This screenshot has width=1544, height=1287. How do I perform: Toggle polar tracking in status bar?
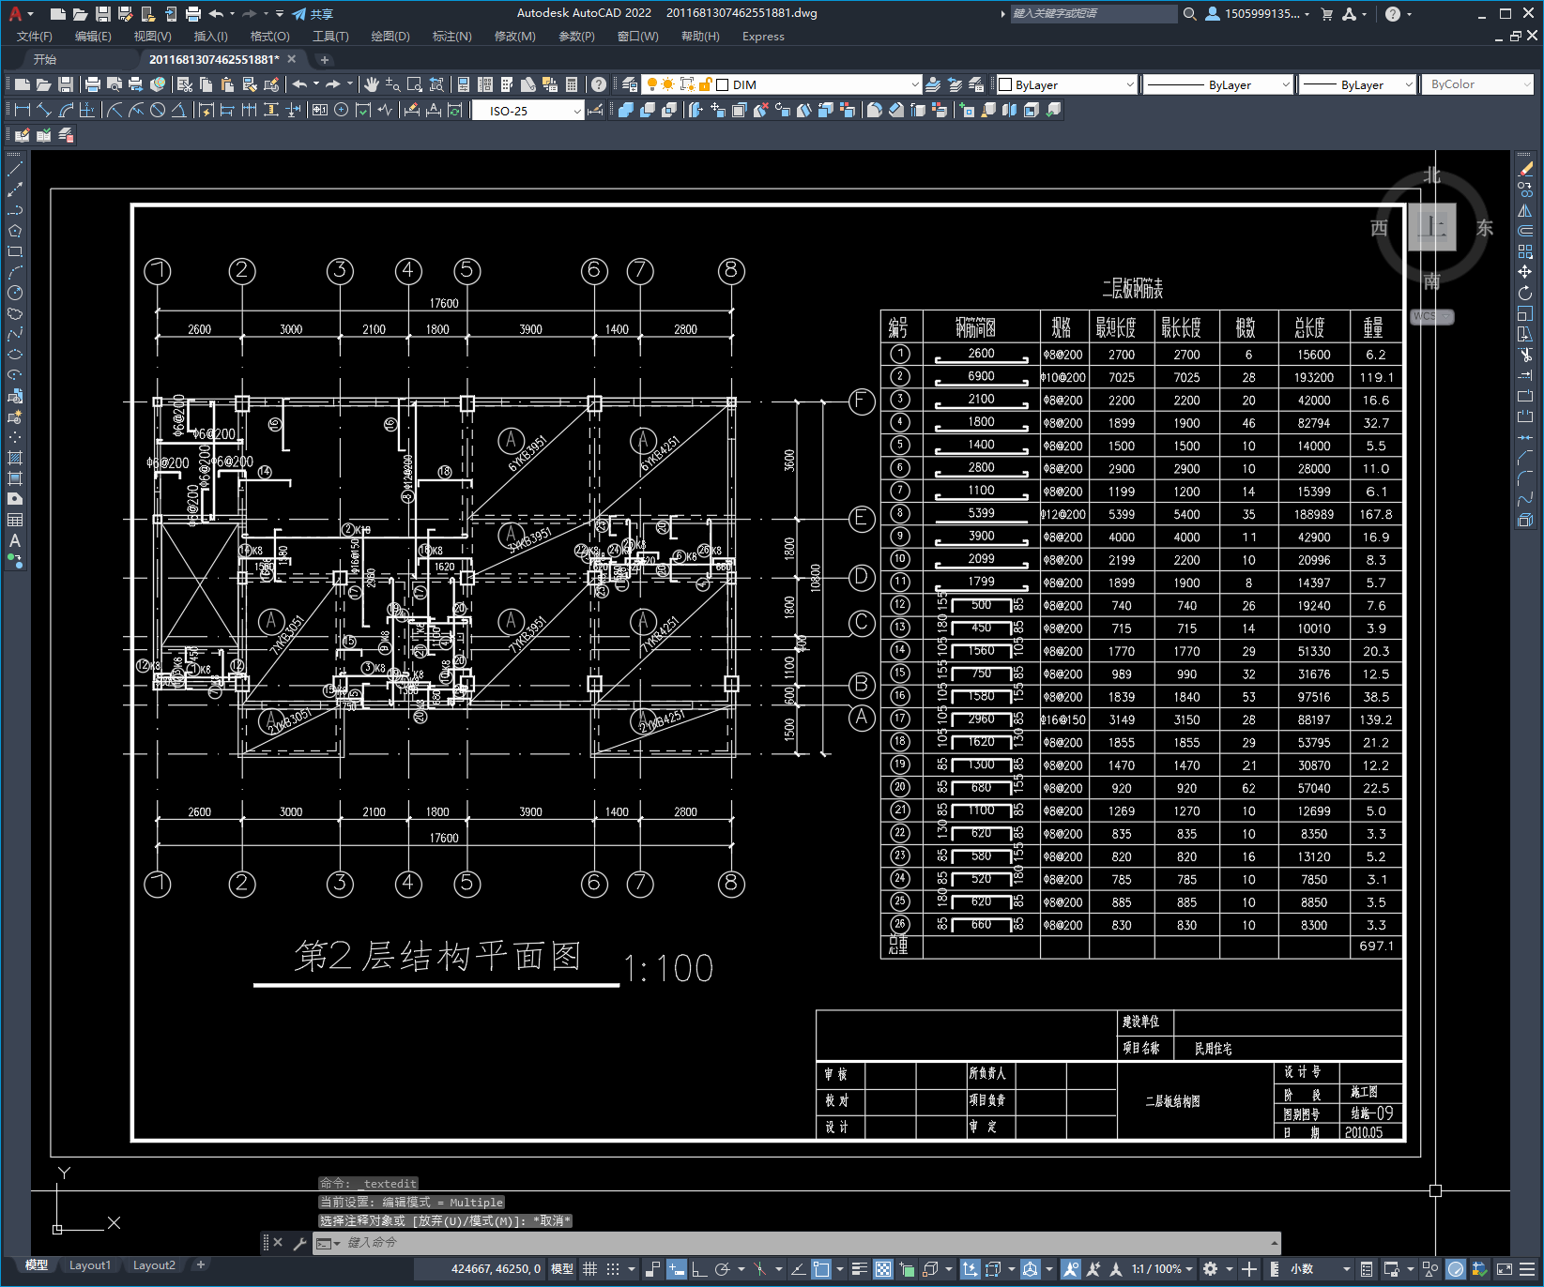722,1269
